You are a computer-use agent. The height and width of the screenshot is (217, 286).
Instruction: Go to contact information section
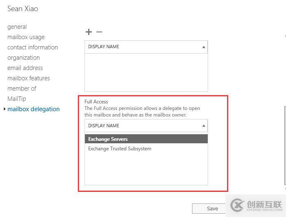coord(33,47)
